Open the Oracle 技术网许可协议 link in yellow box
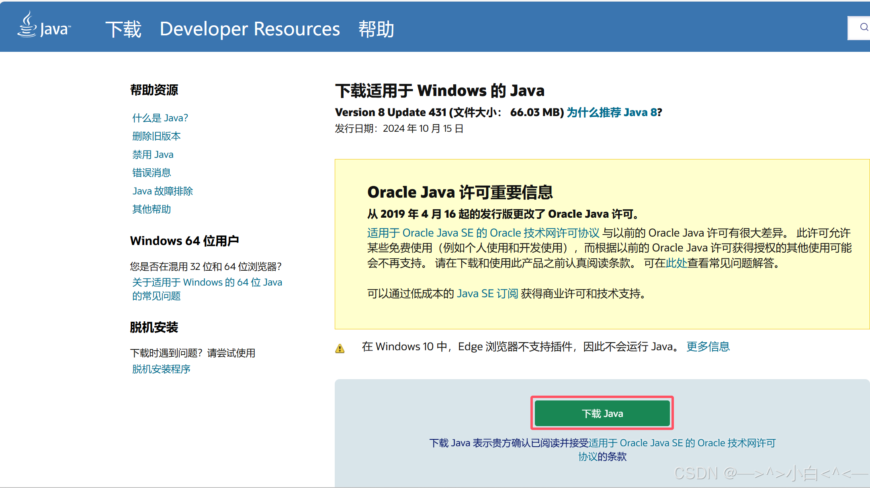This screenshot has height=488, width=870. click(x=483, y=233)
